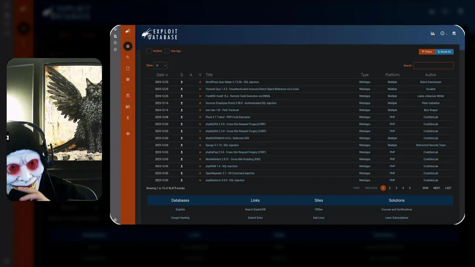Expand the info icon dropdown in header

tap(443, 33)
